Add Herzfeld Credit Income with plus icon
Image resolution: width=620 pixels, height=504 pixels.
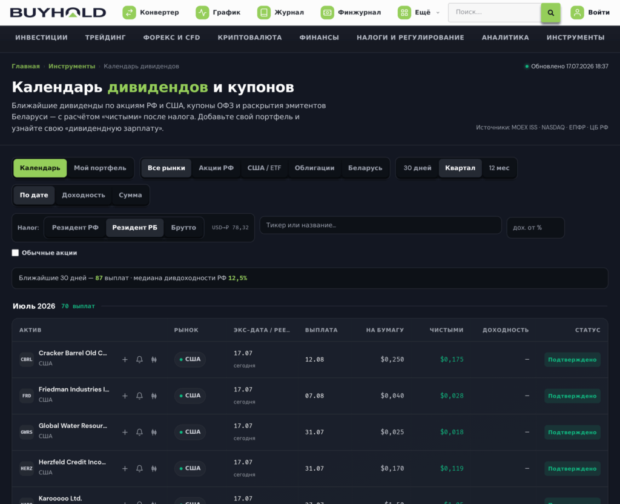pos(125,469)
